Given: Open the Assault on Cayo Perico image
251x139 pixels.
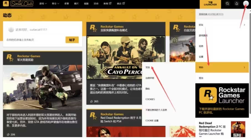Looking at the screenshot, I should 126,58.
